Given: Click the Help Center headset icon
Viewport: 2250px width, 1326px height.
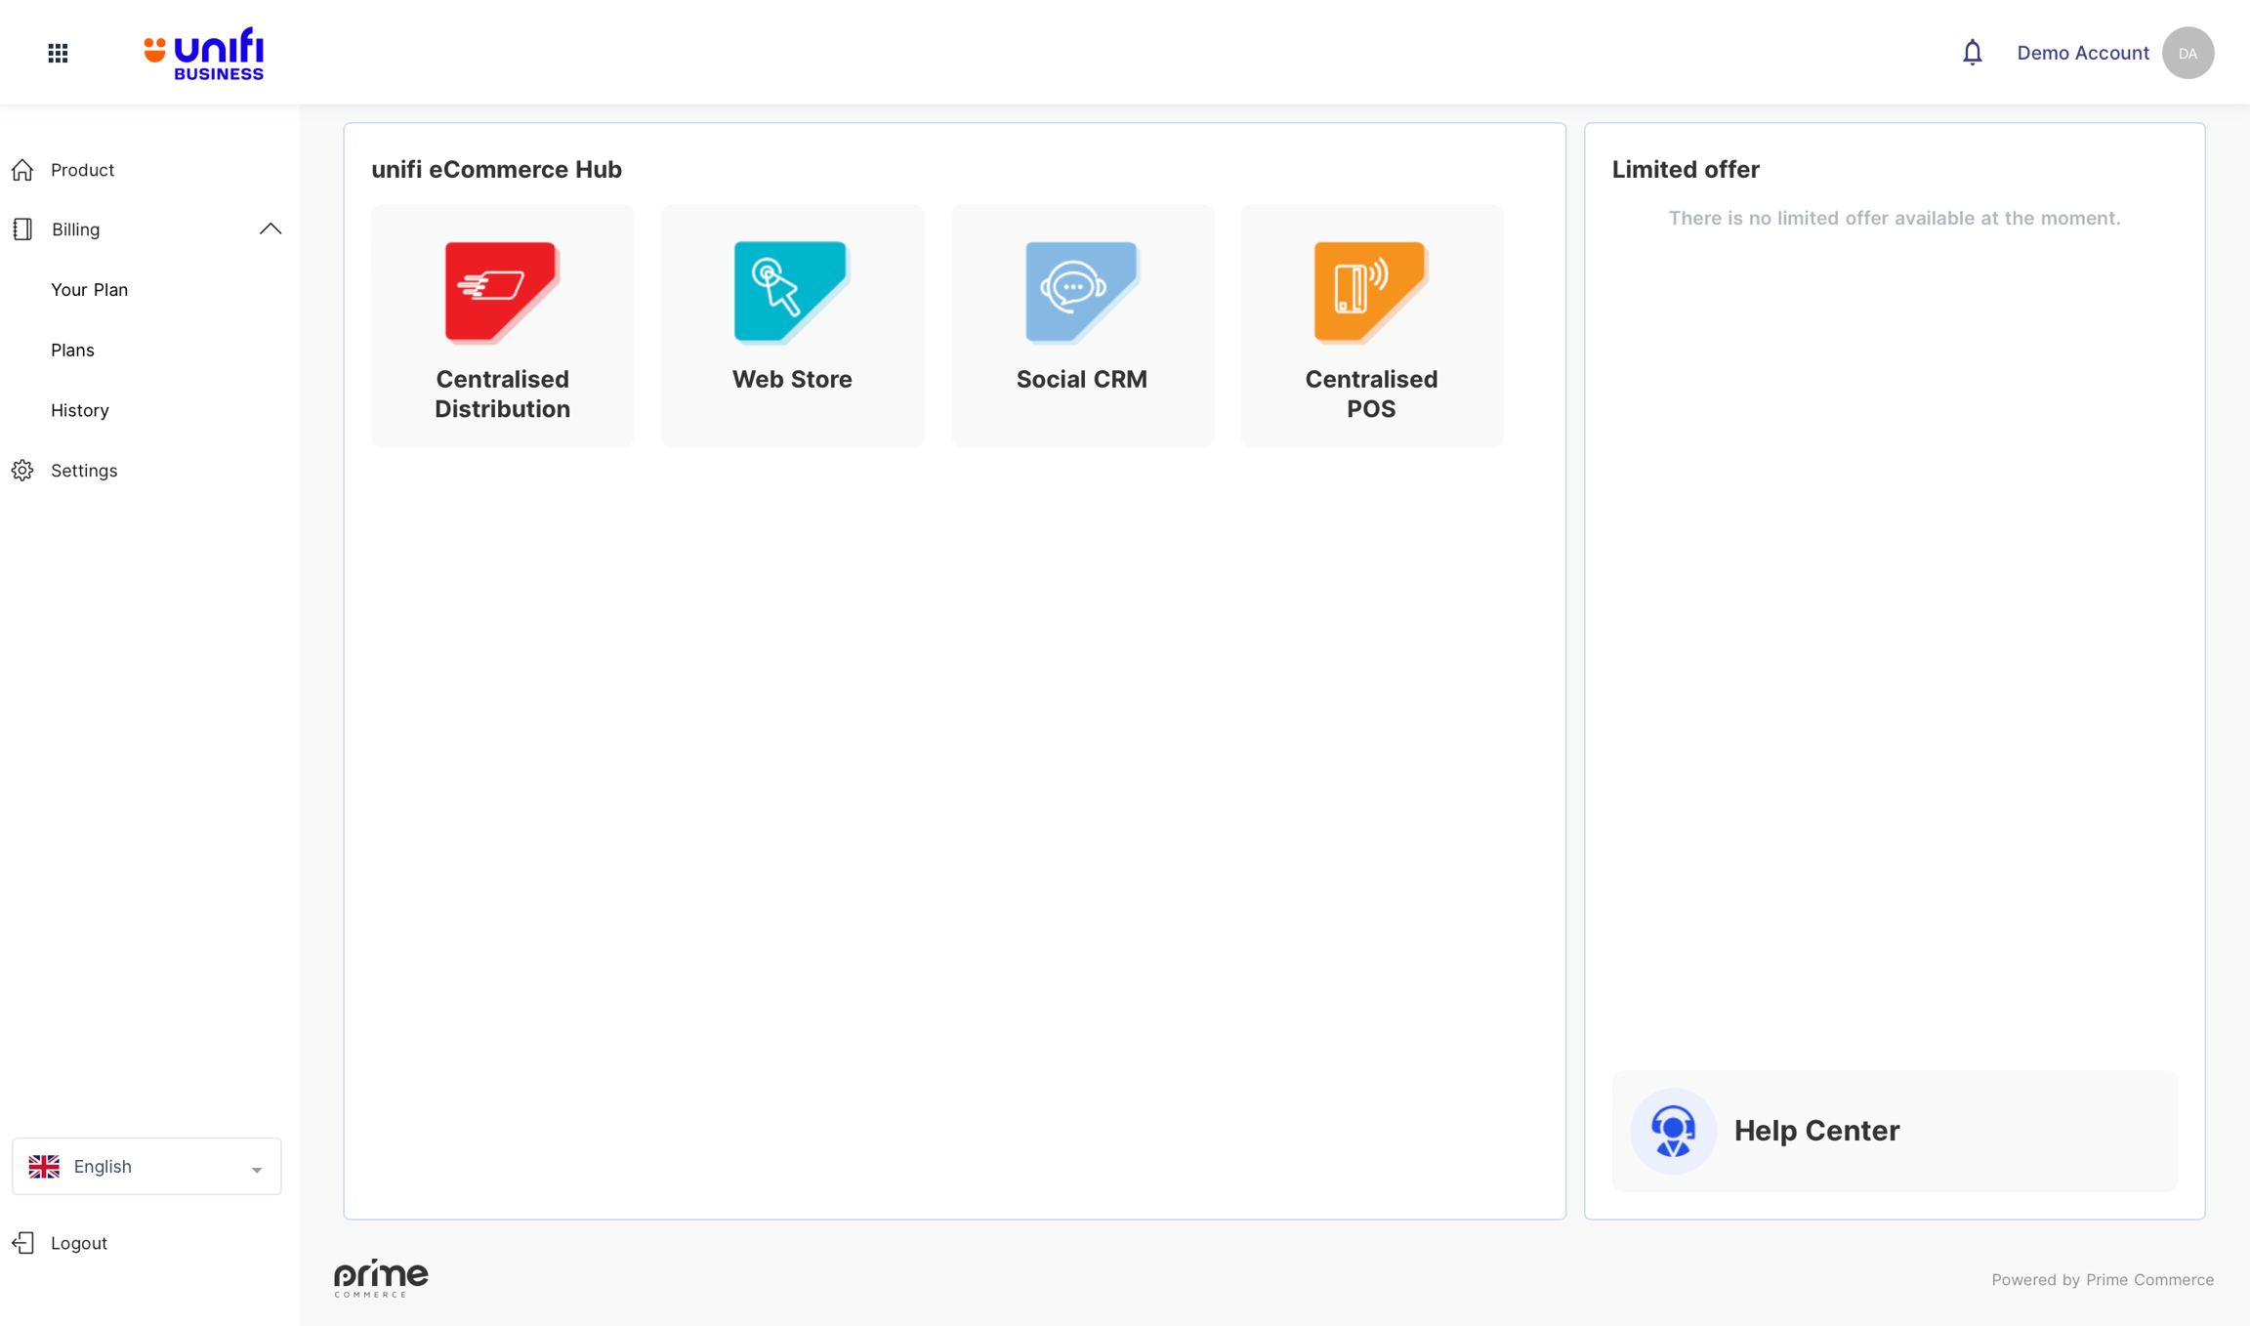Looking at the screenshot, I should pos(1673,1131).
